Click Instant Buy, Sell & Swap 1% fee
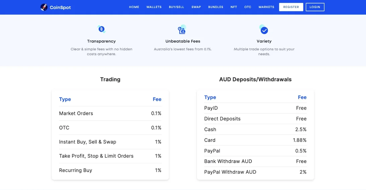 pos(158,142)
